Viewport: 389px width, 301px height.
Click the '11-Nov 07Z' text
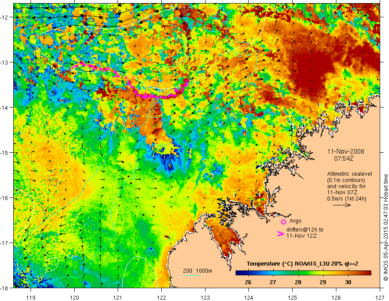[x=341, y=193]
